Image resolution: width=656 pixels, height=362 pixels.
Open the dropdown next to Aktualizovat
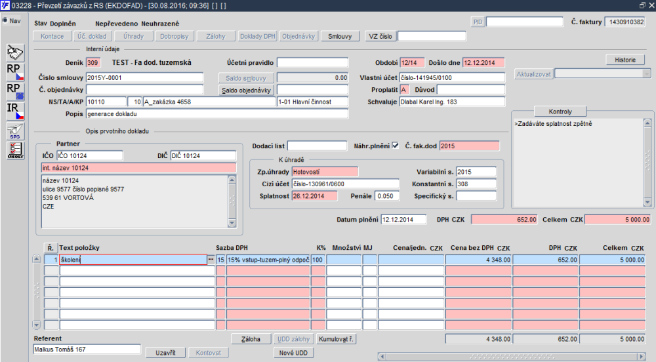tap(647, 74)
